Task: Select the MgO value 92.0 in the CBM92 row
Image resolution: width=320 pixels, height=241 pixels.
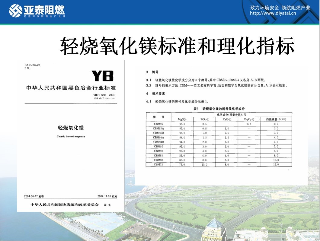Action: (x=182, y=146)
